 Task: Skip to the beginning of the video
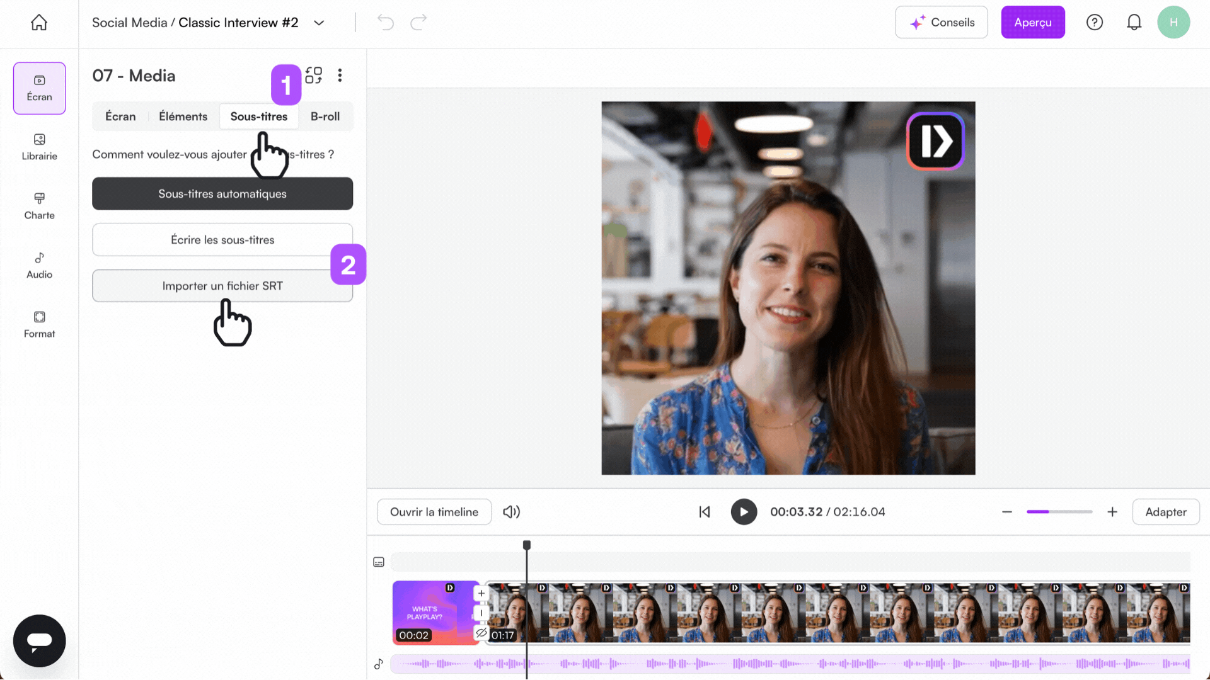704,512
